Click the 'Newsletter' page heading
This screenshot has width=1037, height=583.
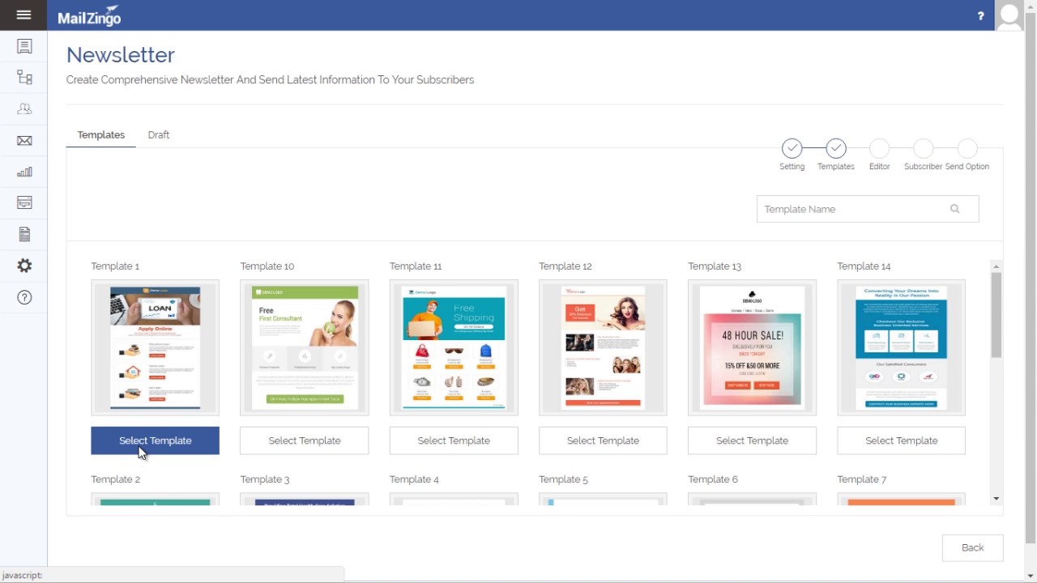pyautogui.click(x=121, y=55)
